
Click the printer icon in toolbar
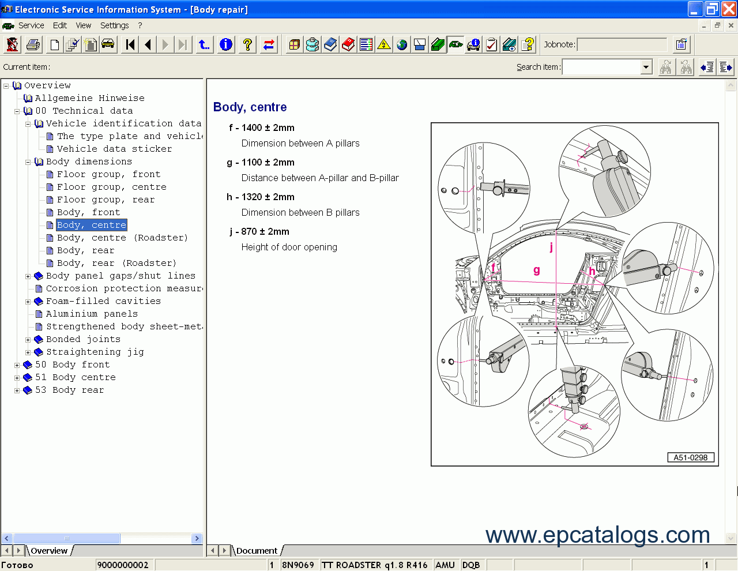point(33,44)
